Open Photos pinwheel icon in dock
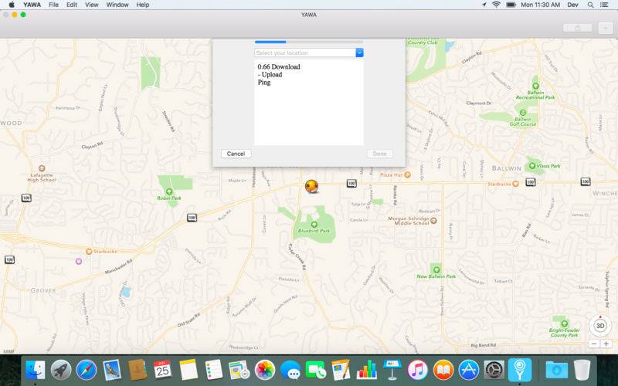618x386 pixels. point(265,371)
